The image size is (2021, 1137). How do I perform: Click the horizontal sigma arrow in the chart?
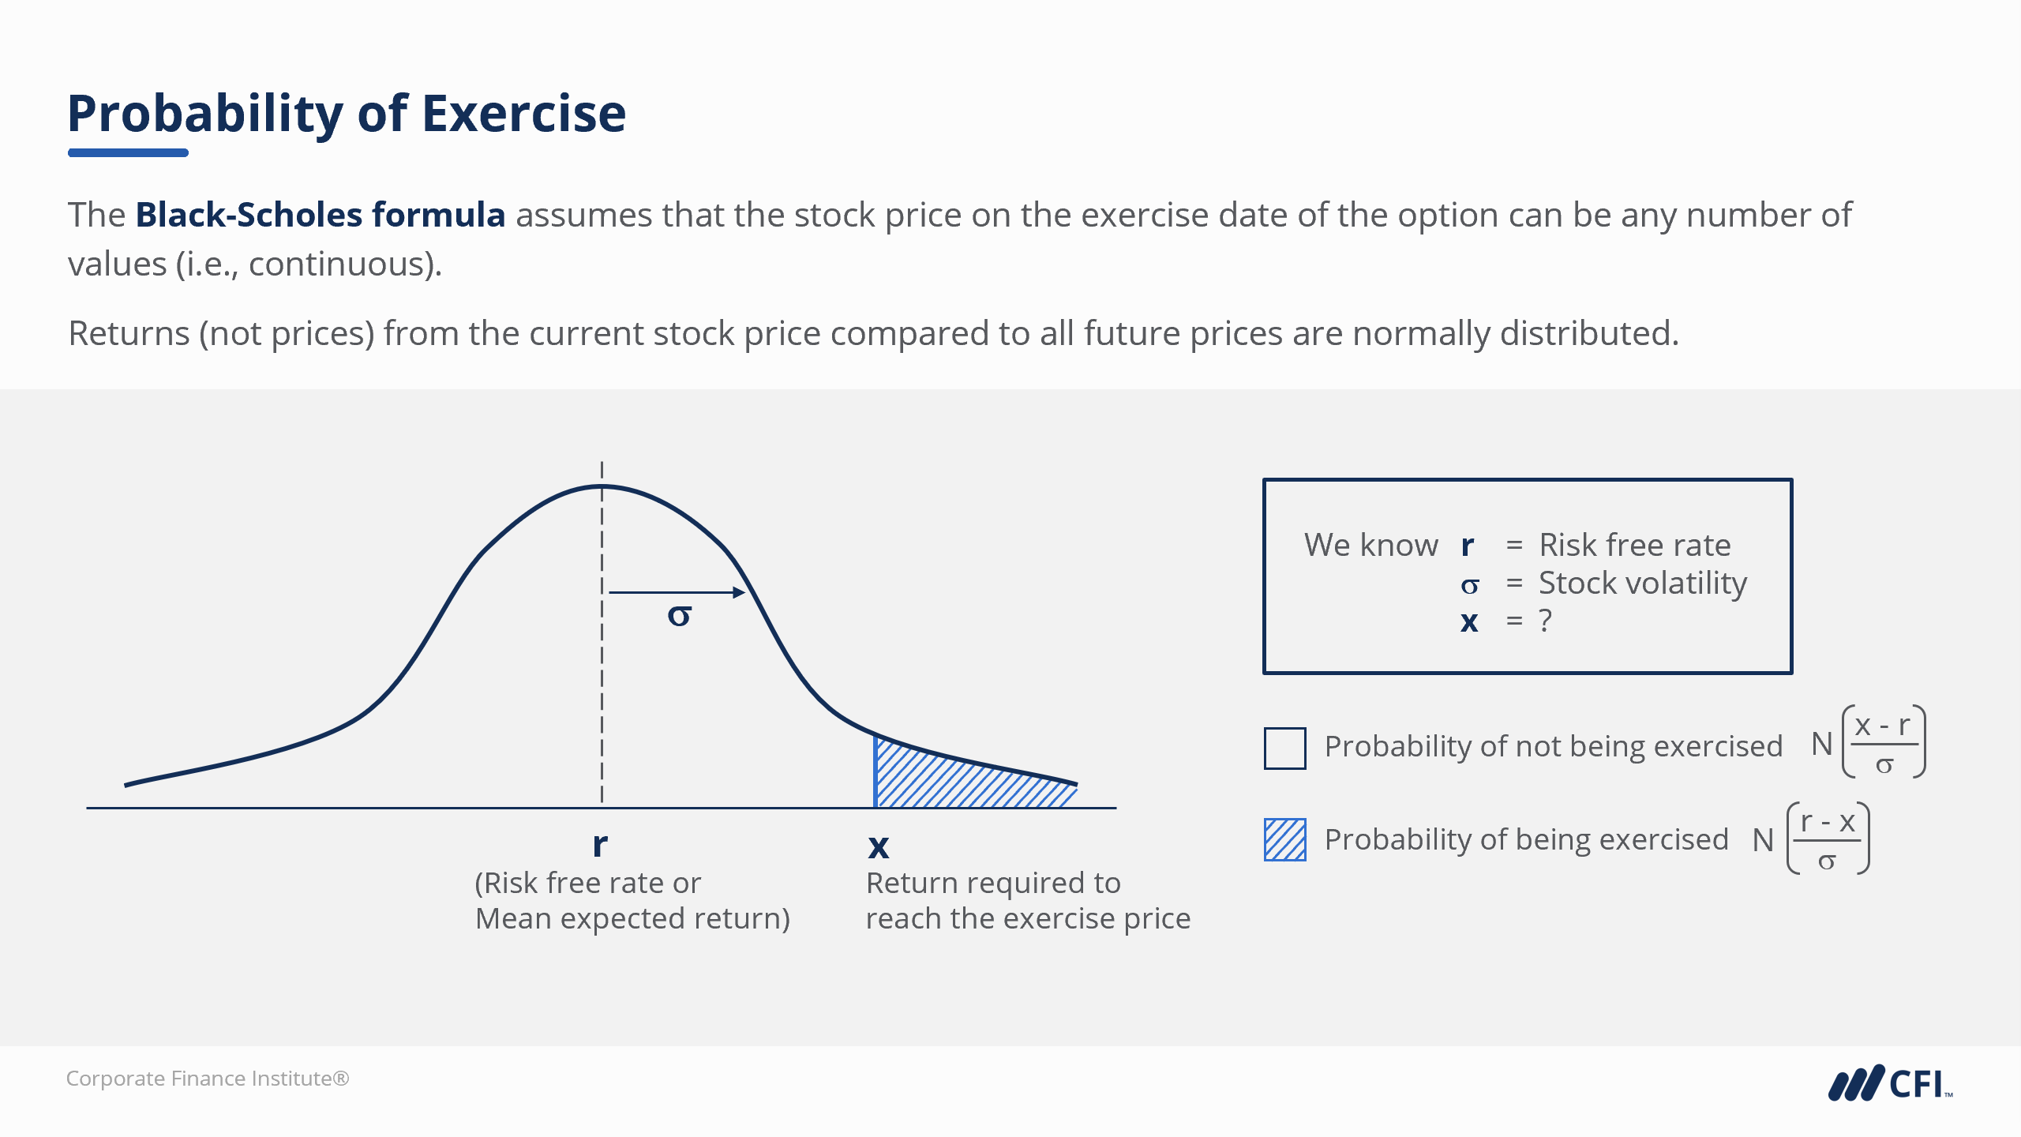point(677,592)
